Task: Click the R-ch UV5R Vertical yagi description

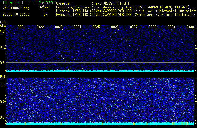Action: tap(126, 15)
